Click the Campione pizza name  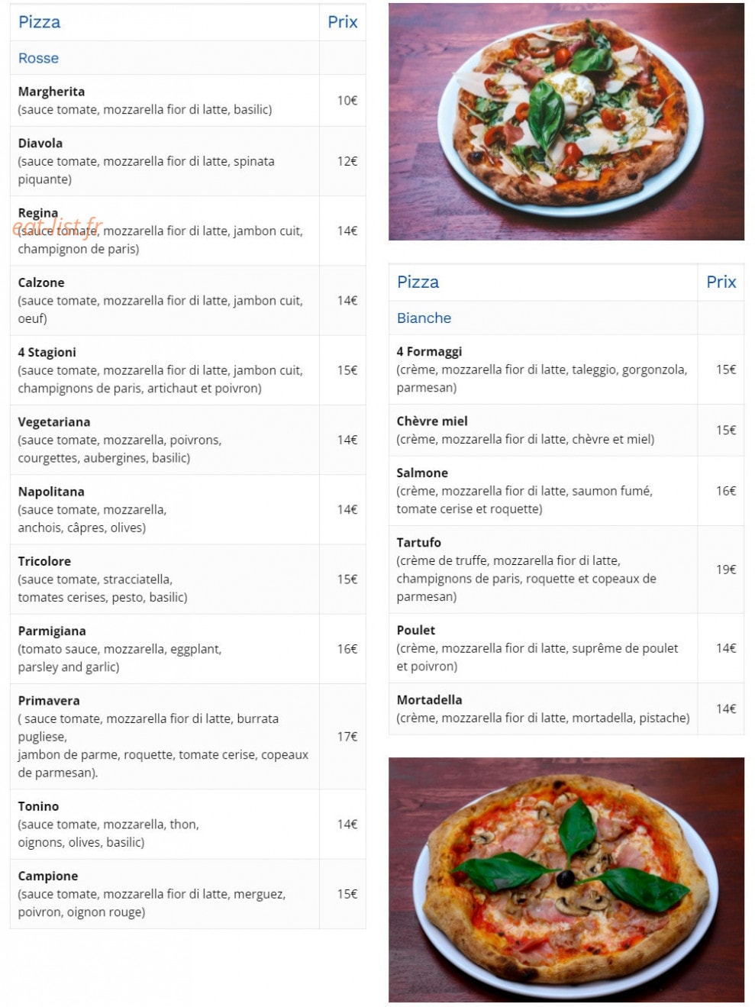click(x=48, y=876)
